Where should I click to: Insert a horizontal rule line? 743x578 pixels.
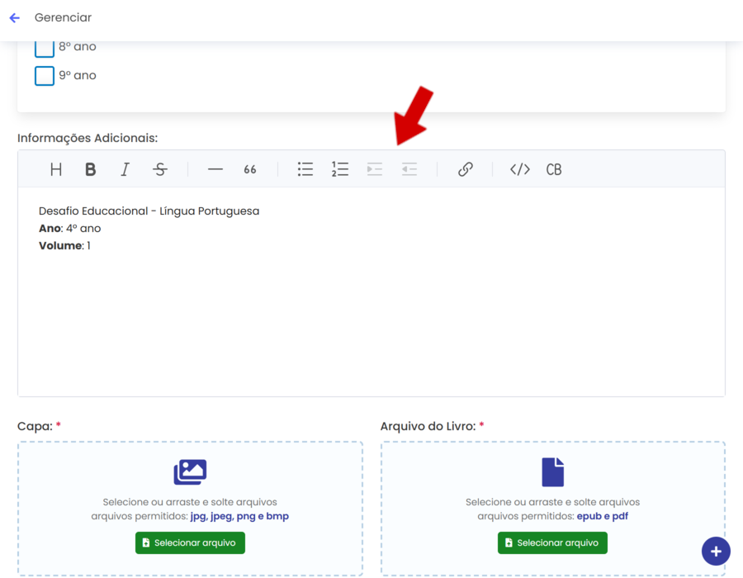point(215,169)
